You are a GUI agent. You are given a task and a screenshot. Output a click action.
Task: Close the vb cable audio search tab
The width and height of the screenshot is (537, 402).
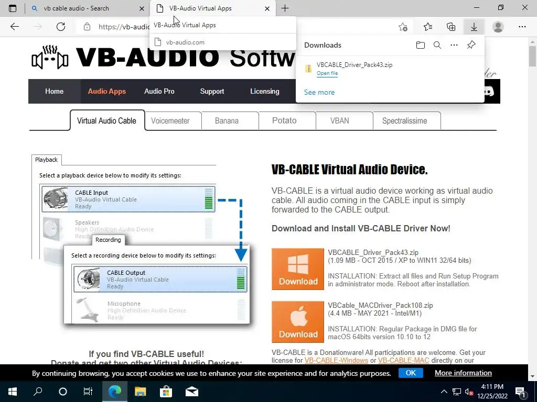pyautogui.click(x=142, y=8)
